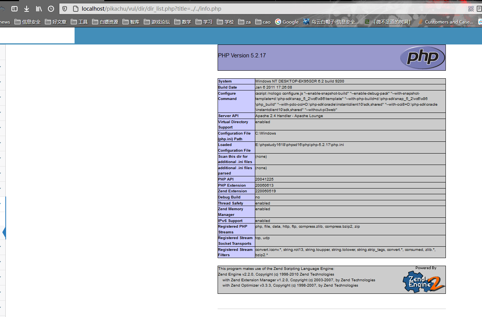
Task: Click the Powered By text
Action: tap(426, 268)
